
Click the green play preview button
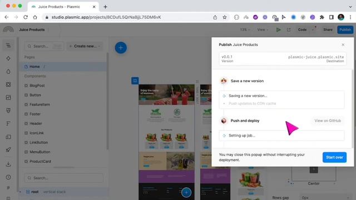click(x=278, y=29)
